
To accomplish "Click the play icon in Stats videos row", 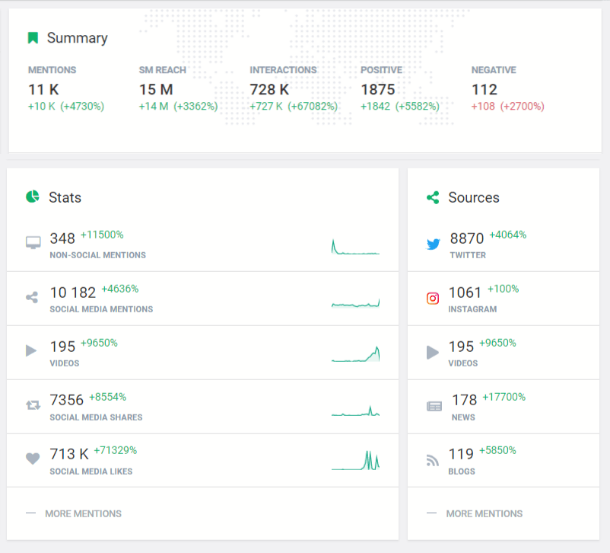I will (31, 351).
